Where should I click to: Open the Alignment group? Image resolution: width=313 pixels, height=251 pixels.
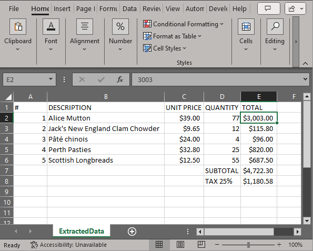(85, 35)
